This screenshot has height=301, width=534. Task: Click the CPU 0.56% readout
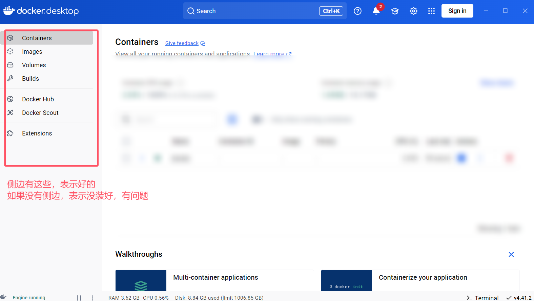[156, 298]
